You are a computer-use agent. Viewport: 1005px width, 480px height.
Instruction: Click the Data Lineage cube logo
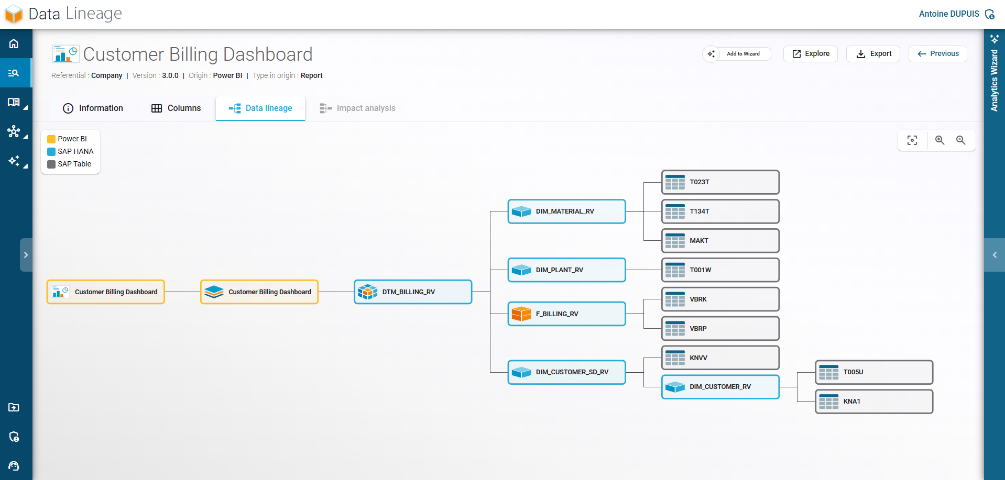click(x=14, y=14)
